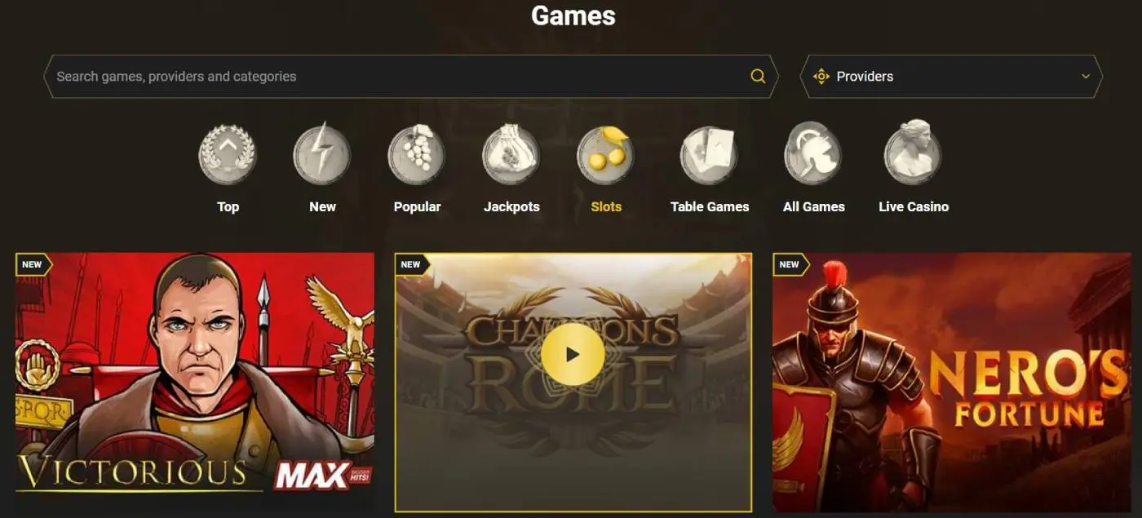Click the magnifier search icon
The height and width of the screenshot is (518, 1142).
coord(758,77)
